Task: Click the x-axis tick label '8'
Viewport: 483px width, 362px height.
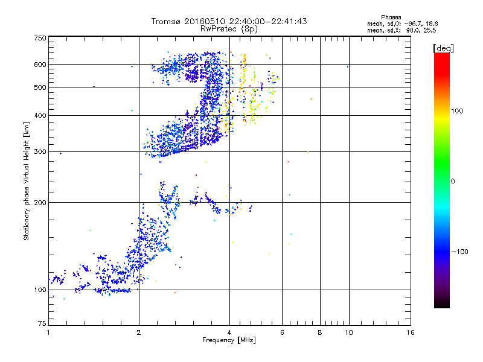Action: point(320,332)
